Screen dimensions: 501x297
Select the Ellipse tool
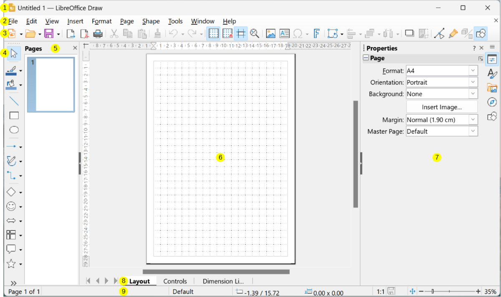coord(13,130)
